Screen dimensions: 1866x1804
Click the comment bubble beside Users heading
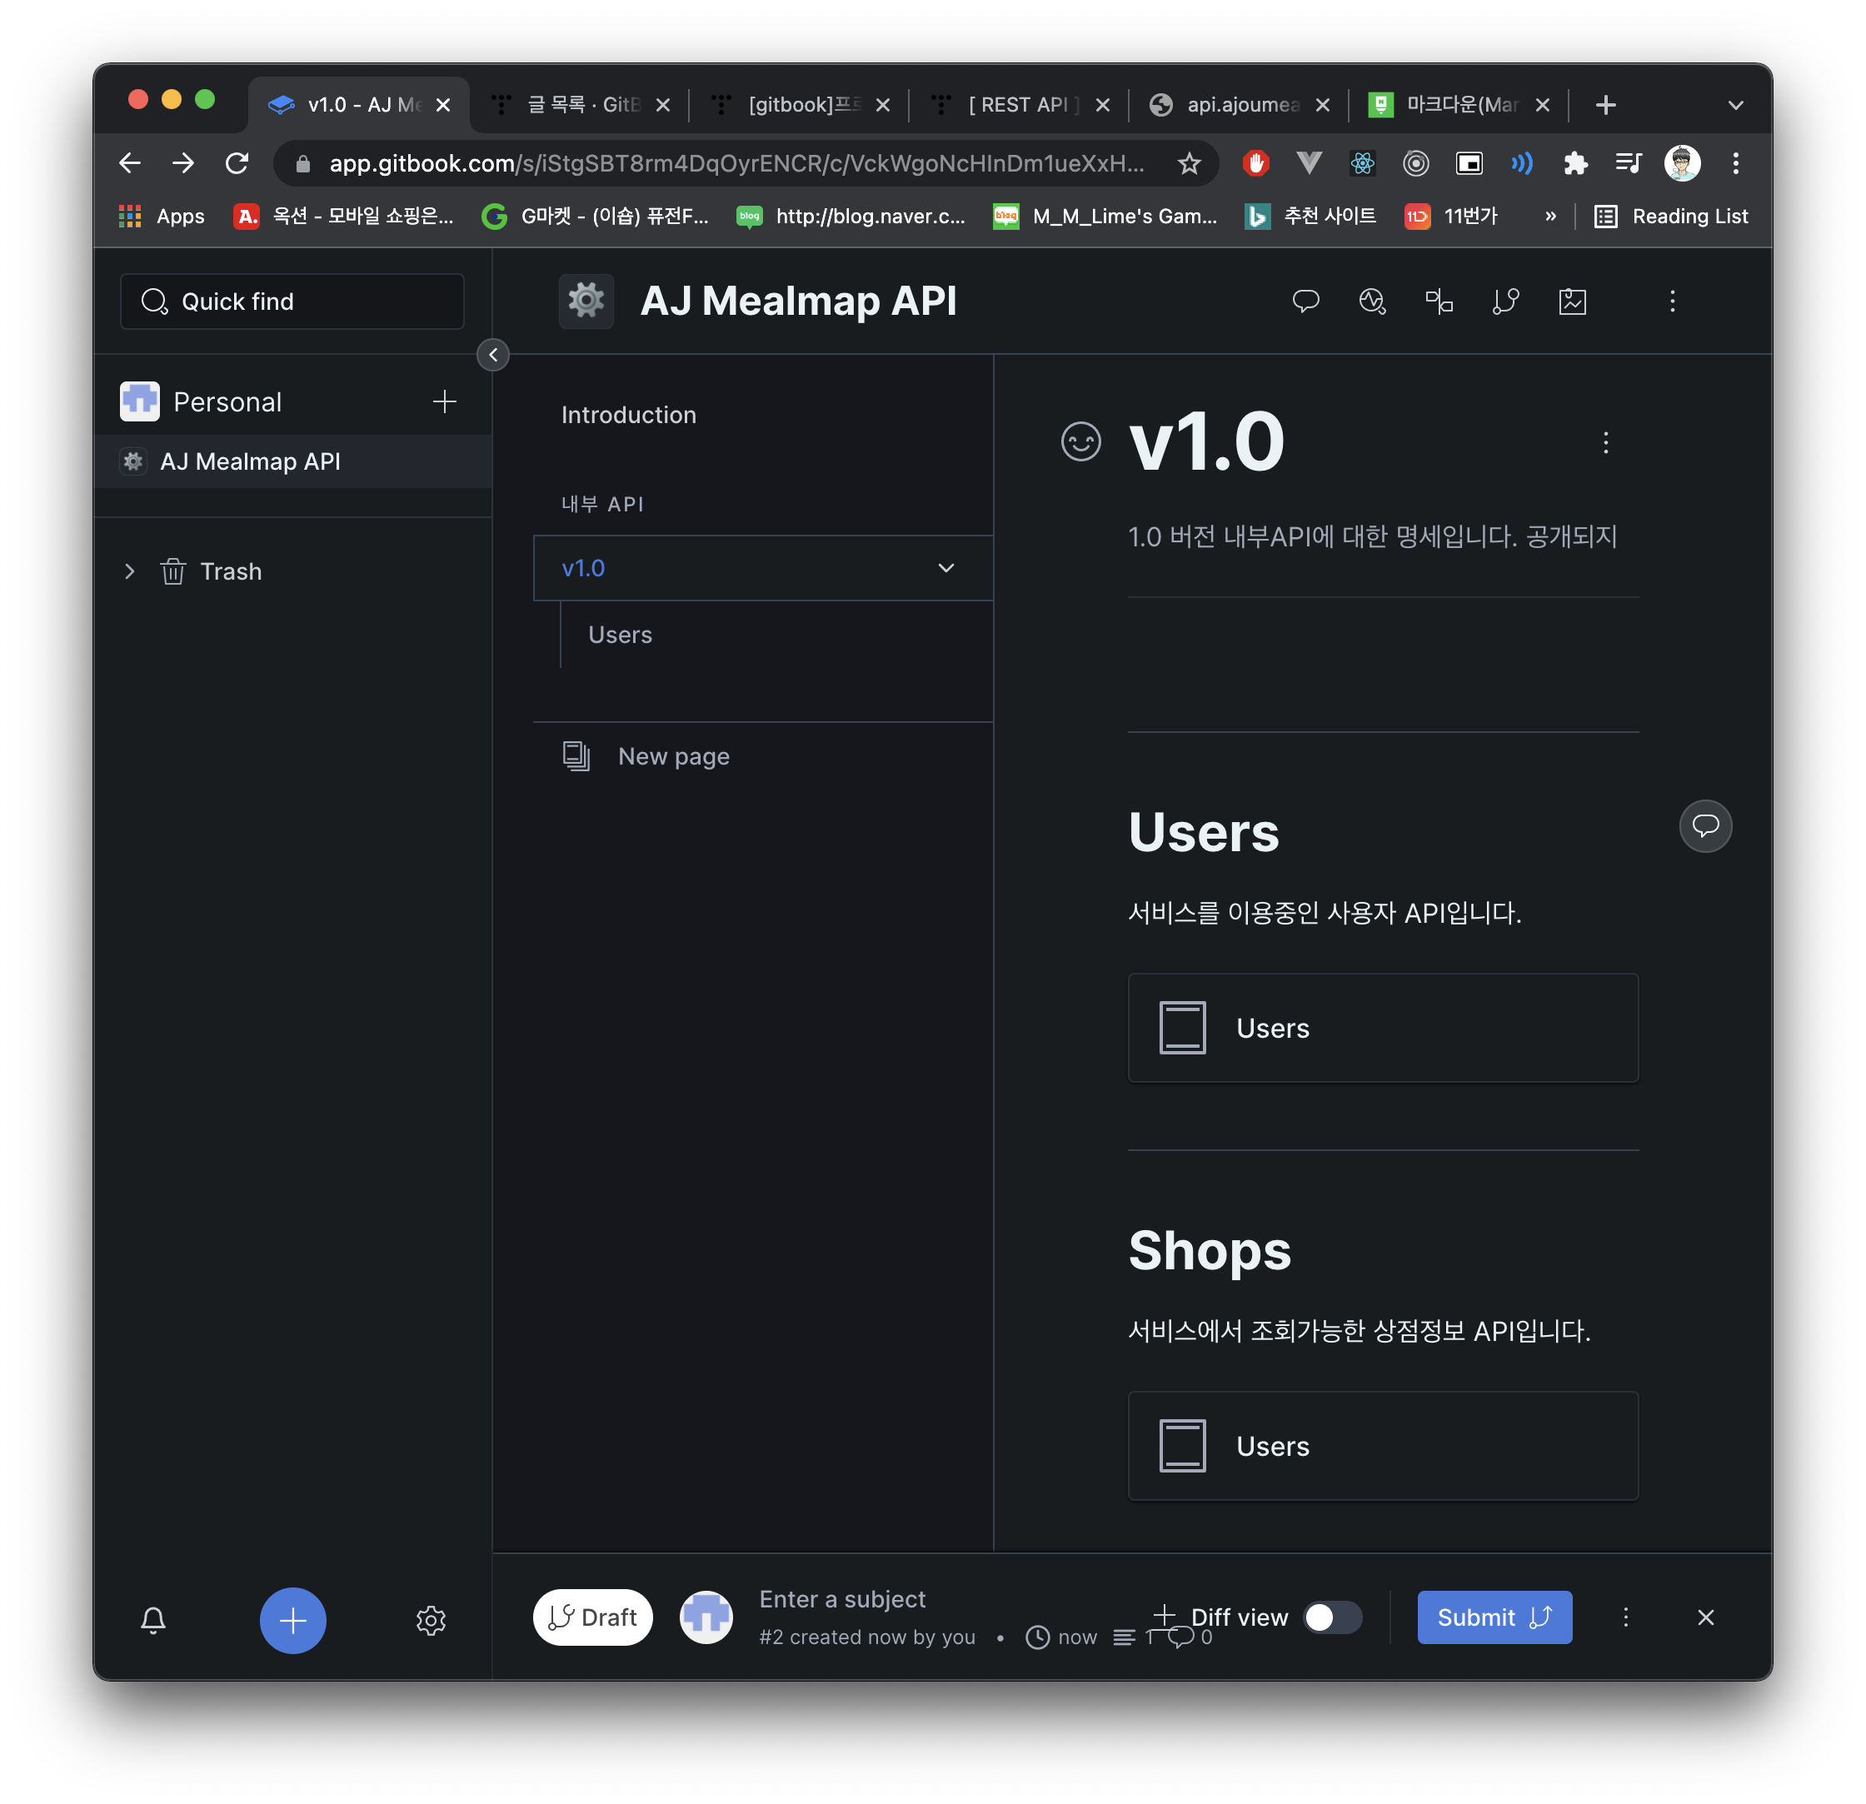tap(1705, 825)
